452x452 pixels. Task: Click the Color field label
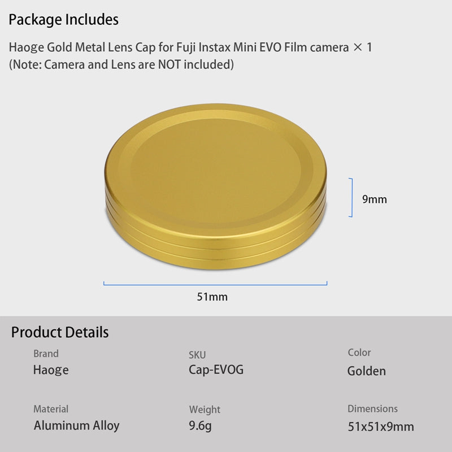[x=359, y=353]
